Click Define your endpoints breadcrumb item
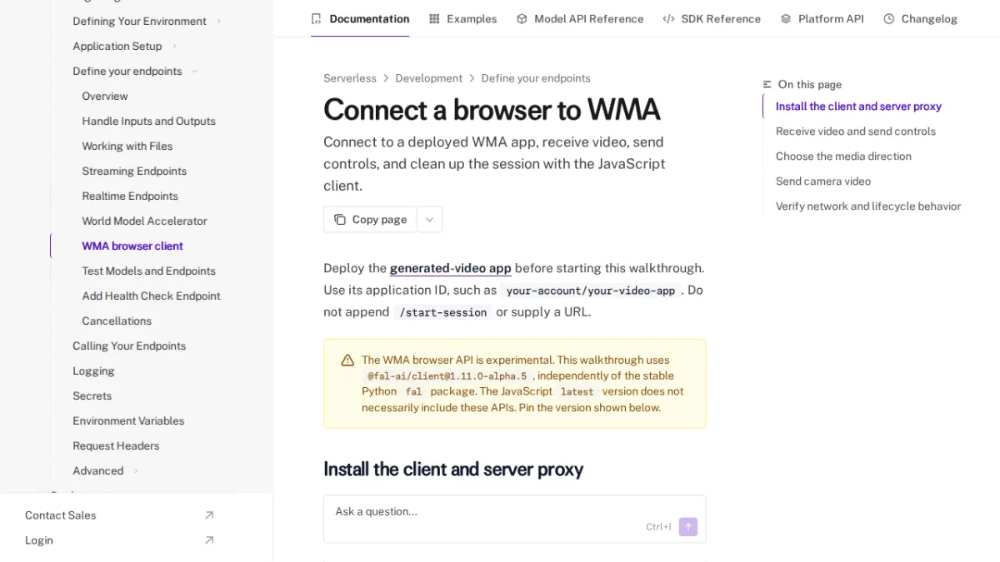Screen dimensions: 1000x562 536,78
